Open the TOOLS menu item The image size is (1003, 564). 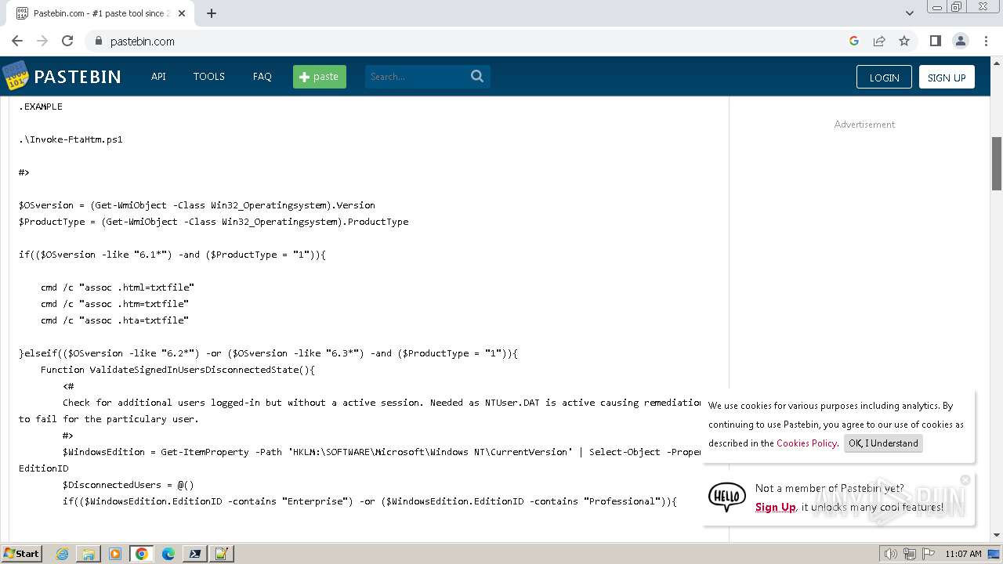[208, 76]
